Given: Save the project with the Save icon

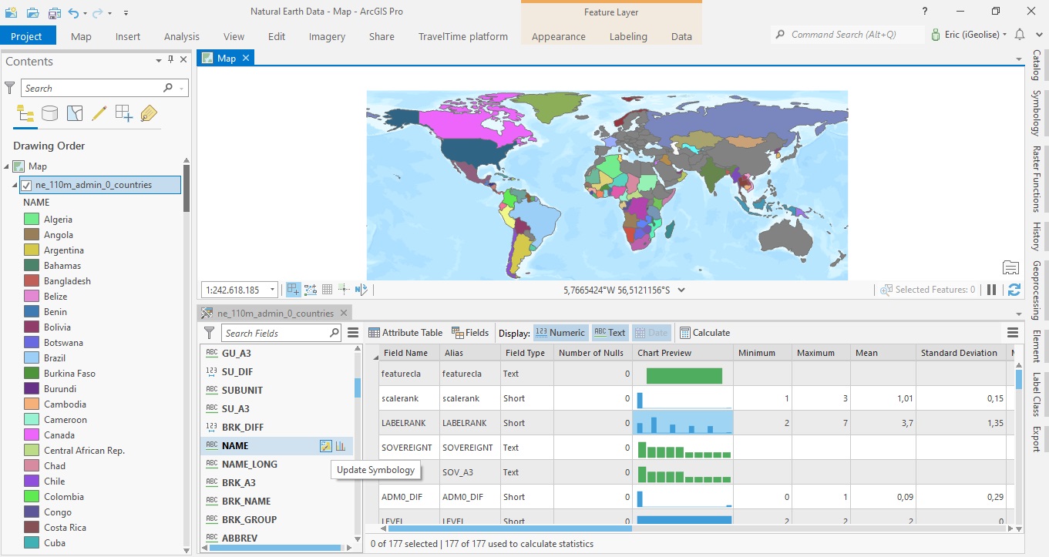Looking at the screenshot, I should [54, 12].
